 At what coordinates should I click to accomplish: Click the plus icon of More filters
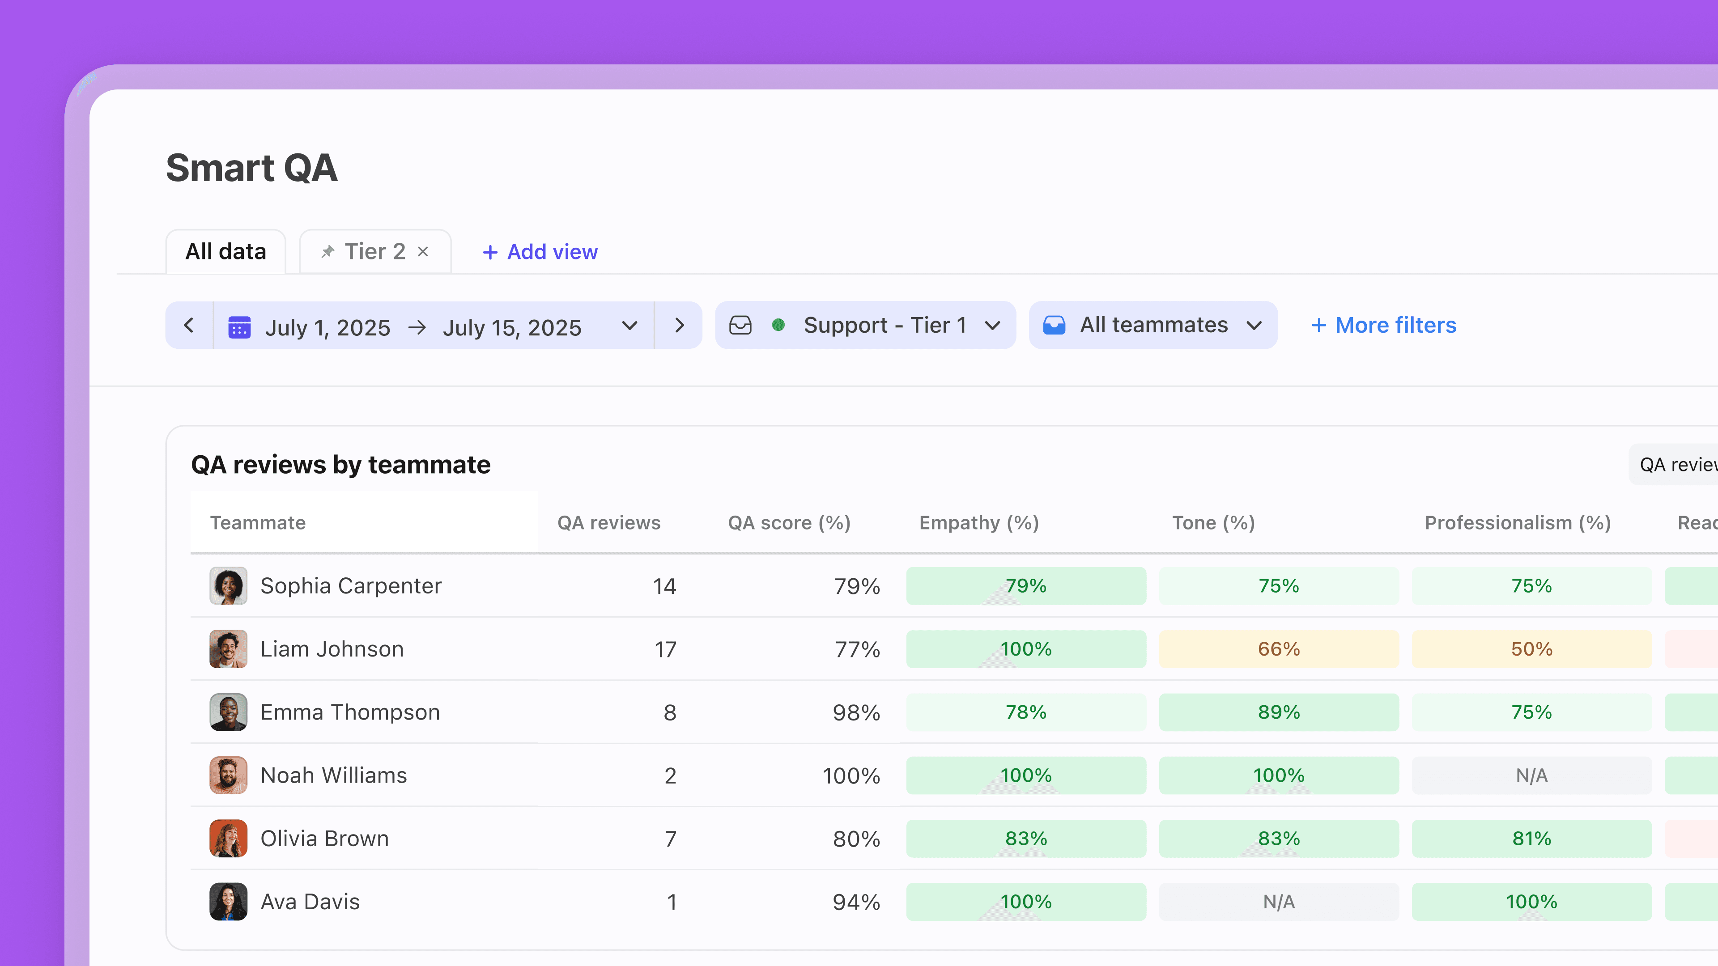point(1318,325)
